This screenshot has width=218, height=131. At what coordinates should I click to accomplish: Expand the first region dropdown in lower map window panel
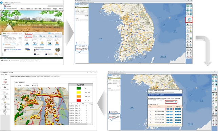(117, 81)
